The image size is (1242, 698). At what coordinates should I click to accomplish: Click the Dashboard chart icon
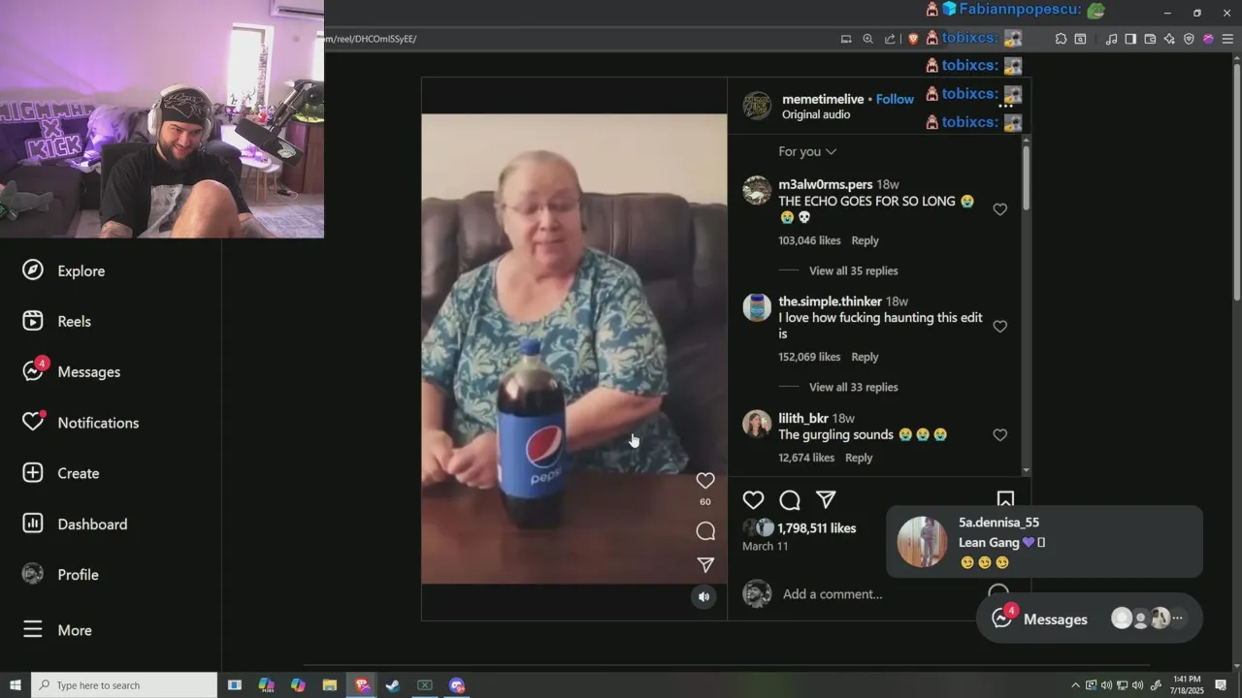[x=33, y=523]
